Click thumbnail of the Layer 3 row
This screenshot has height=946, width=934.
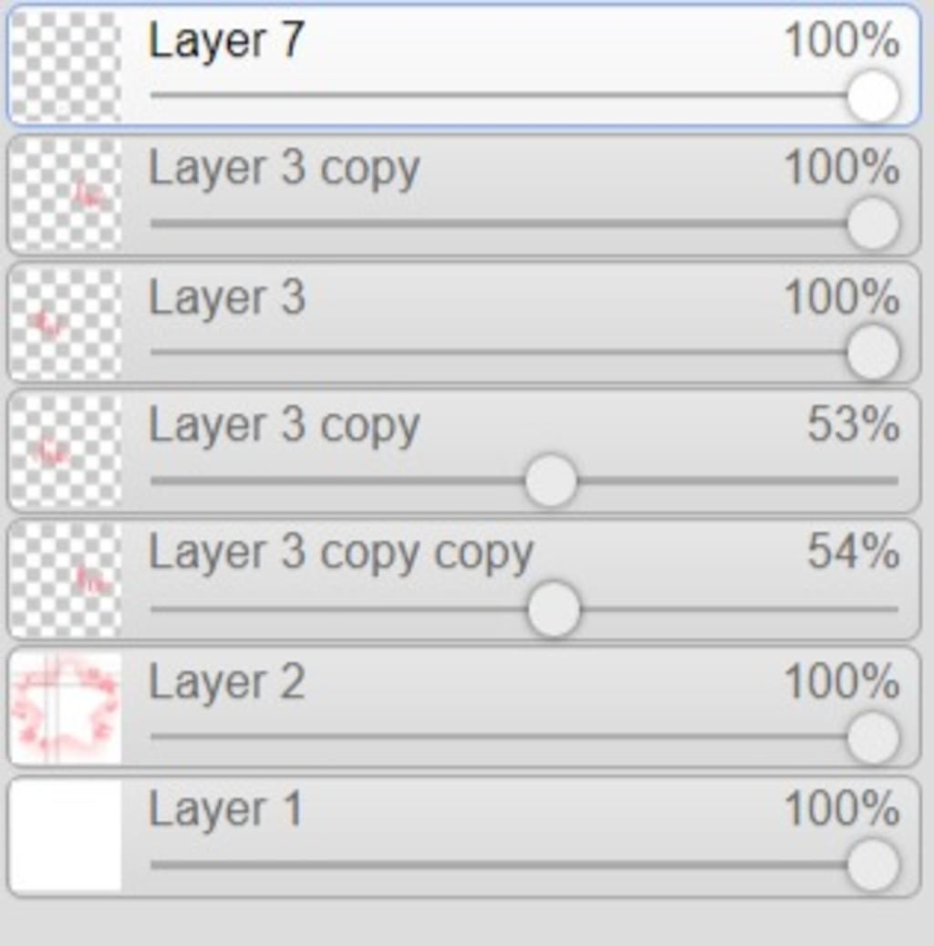tap(67, 323)
